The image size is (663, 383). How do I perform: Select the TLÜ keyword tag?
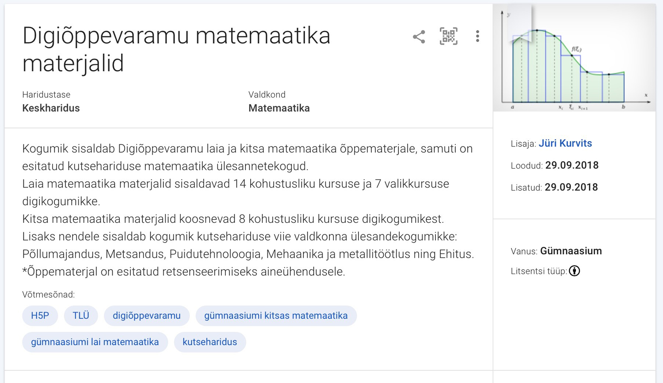point(81,316)
